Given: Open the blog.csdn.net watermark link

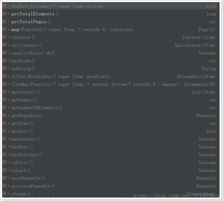Looking at the screenshot, I should click(176, 196).
